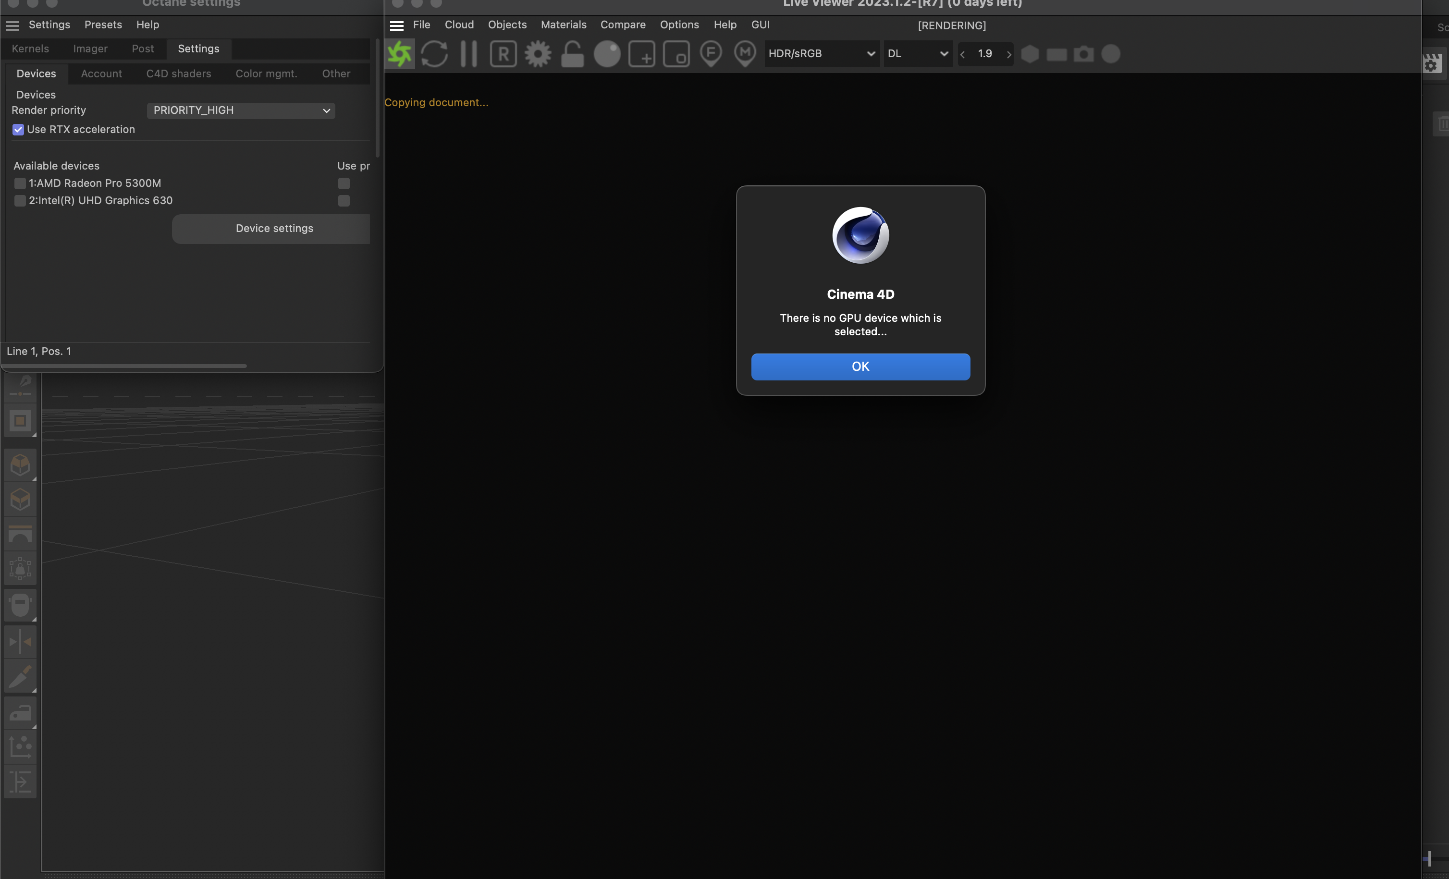Toggle the lock resolution padlock icon
The image size is (1449, 879).
click(572, 53)
